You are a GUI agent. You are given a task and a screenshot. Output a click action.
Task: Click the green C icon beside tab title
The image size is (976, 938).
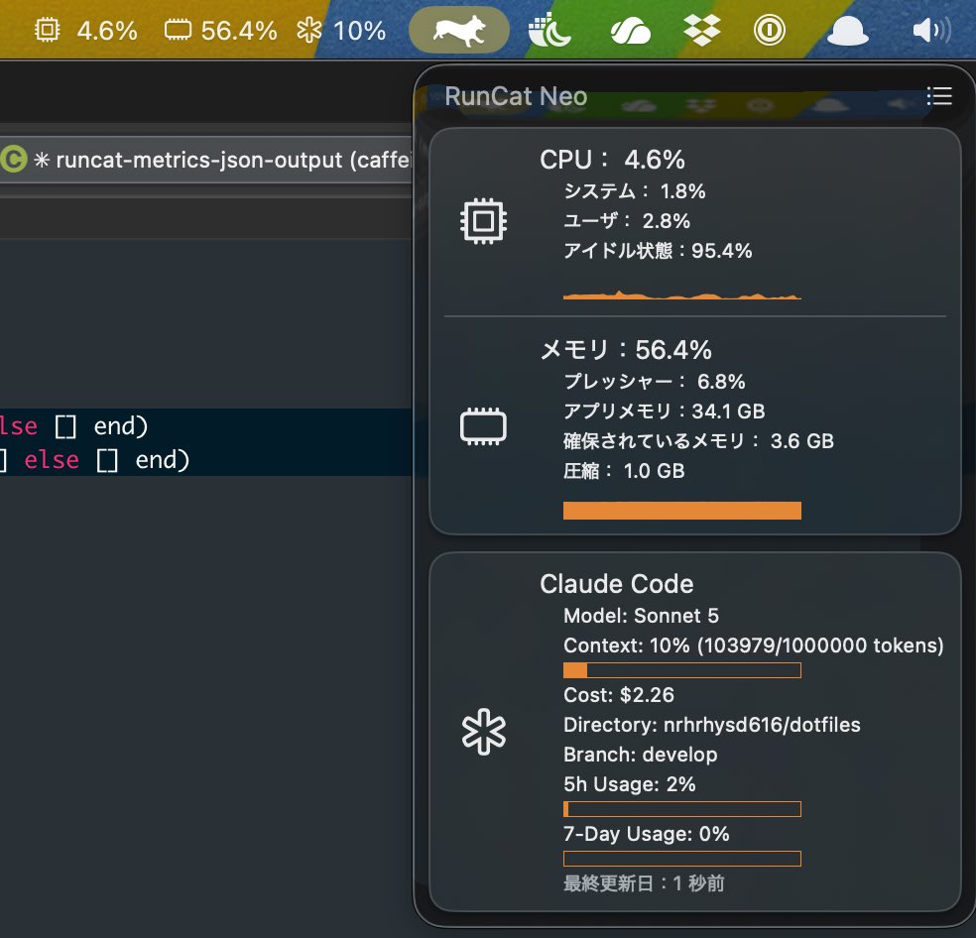pyautogui.click(x=13, y=160)
